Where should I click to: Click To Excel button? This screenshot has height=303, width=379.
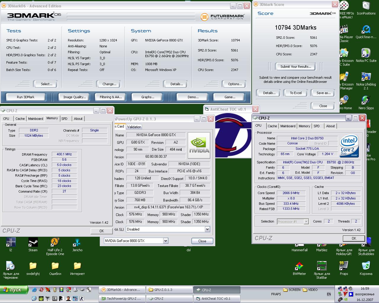click(296, 93)
